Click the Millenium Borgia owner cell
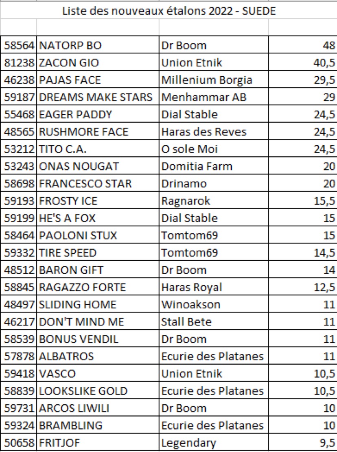Screen dimensions: 337x452 [214, 80]
